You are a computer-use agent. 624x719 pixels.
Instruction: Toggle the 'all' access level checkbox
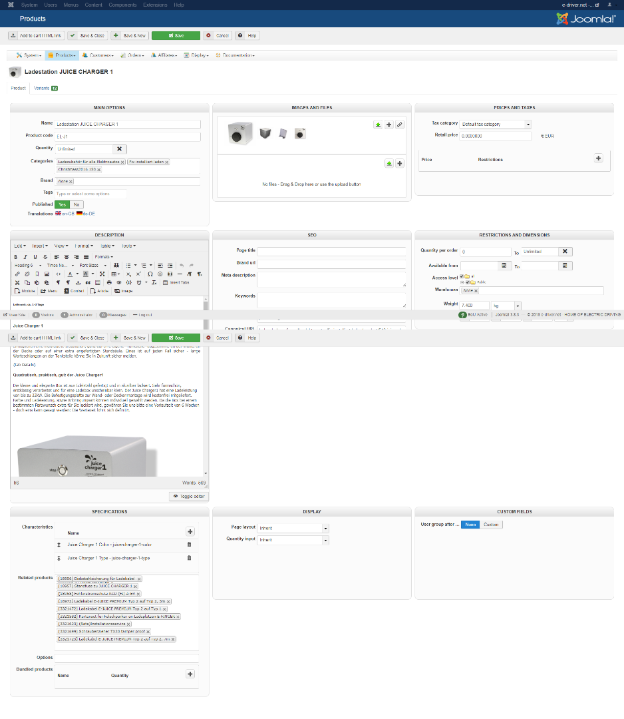tap(462, 276)
